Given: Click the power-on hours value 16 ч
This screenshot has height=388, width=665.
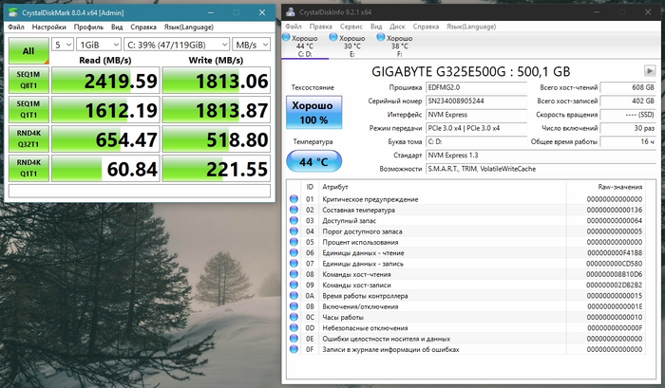Looking at the screenshot, I should [628, 141].
